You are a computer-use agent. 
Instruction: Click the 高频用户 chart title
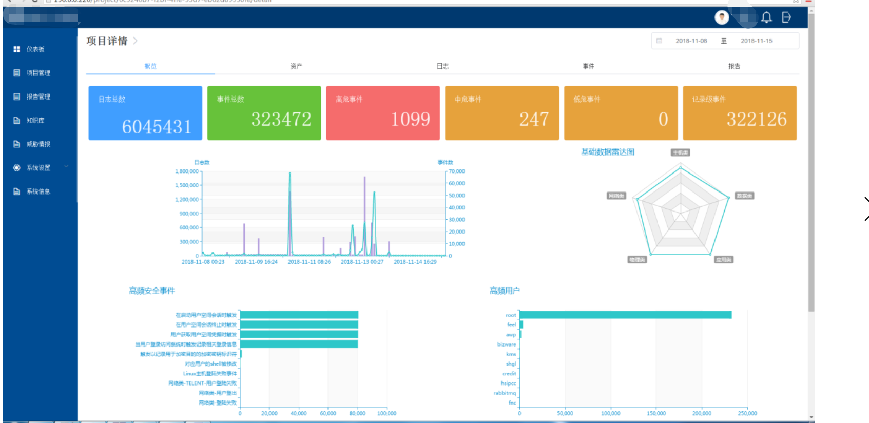click(505, 291)
